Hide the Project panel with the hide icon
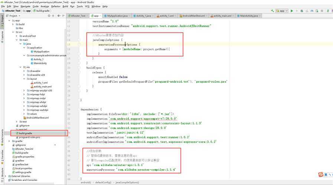The image size is (333, 185). 63,16
